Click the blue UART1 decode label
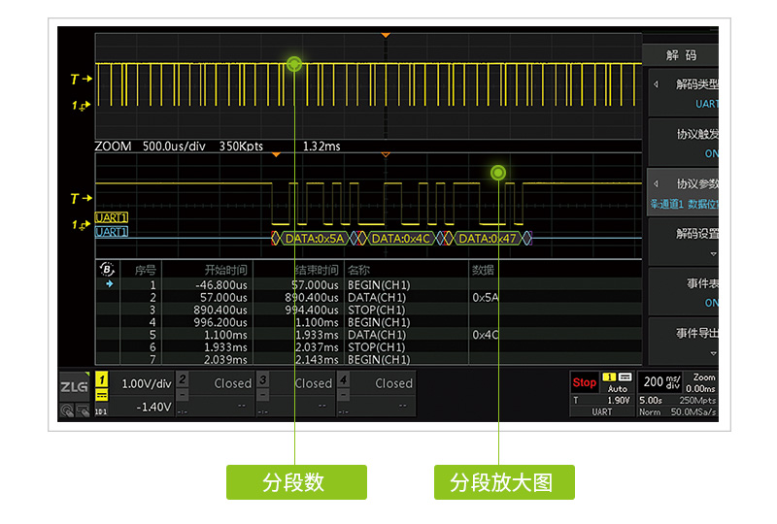The height and width of the screenshot is (524, 777). pyautogui.click(x=112, y=232)
